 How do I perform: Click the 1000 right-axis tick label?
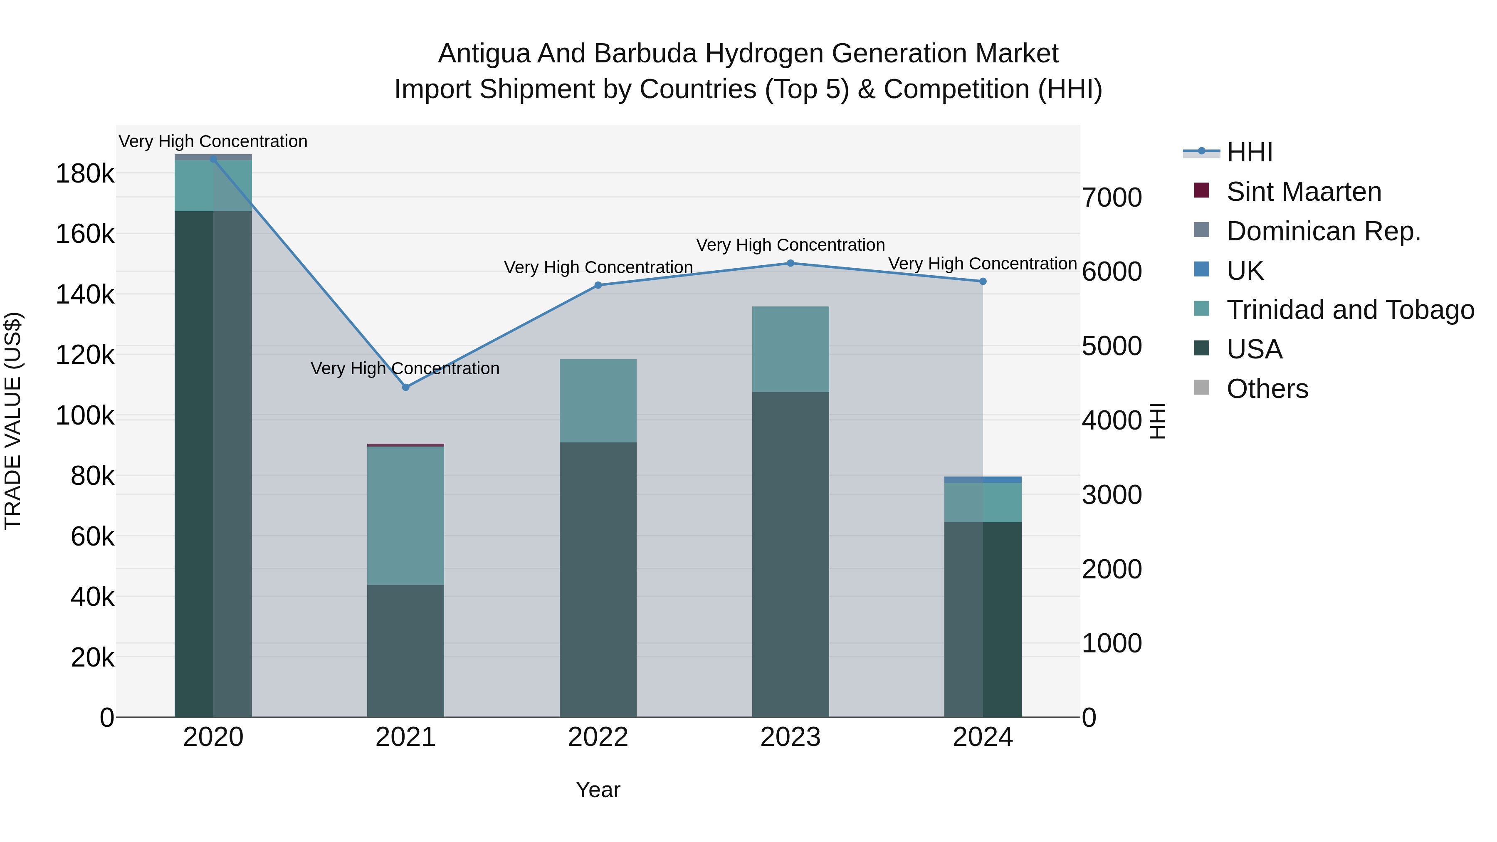coord(1112,644)
